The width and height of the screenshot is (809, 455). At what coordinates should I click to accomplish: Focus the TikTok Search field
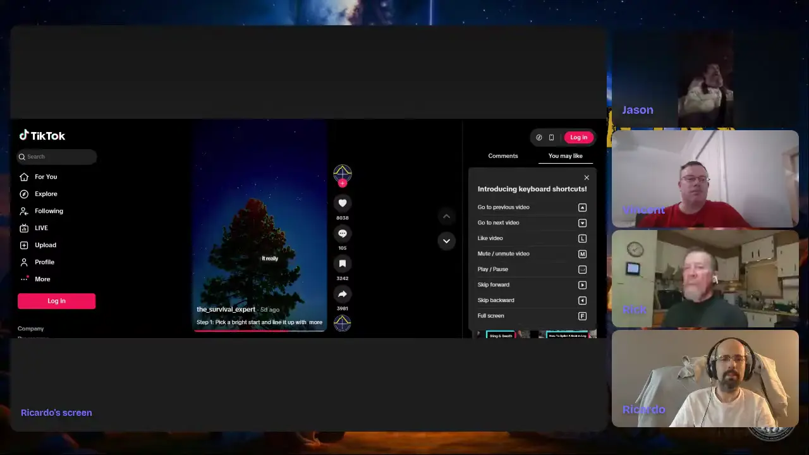coord(57,157)
